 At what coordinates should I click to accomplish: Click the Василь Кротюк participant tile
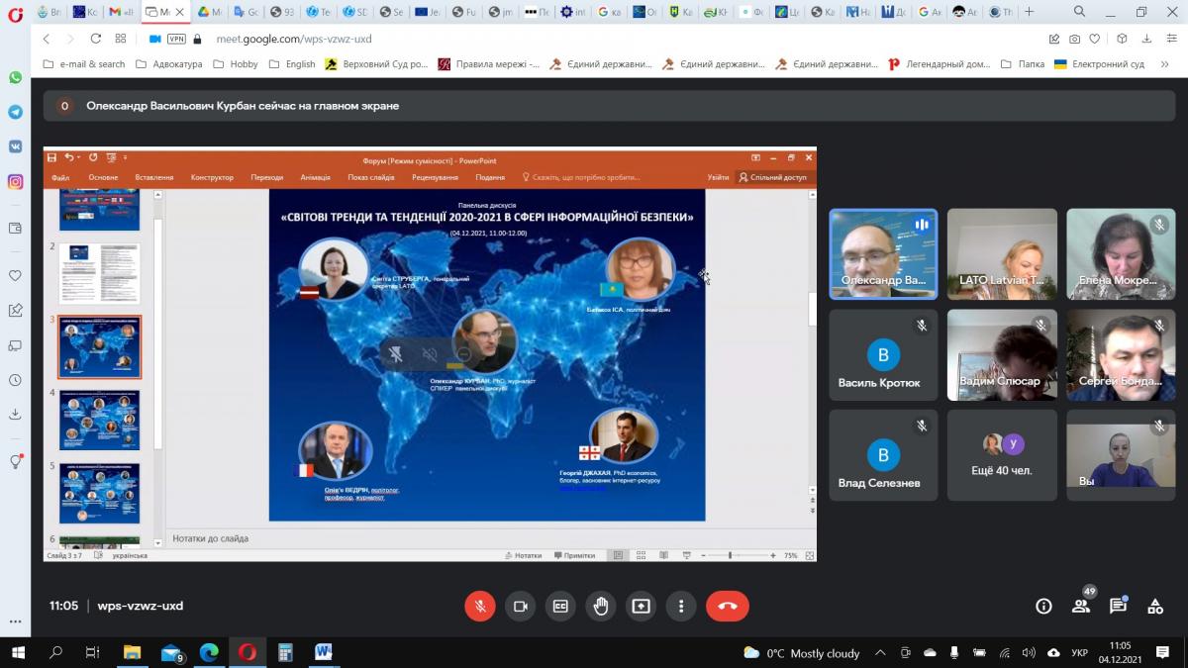point(883,355)
